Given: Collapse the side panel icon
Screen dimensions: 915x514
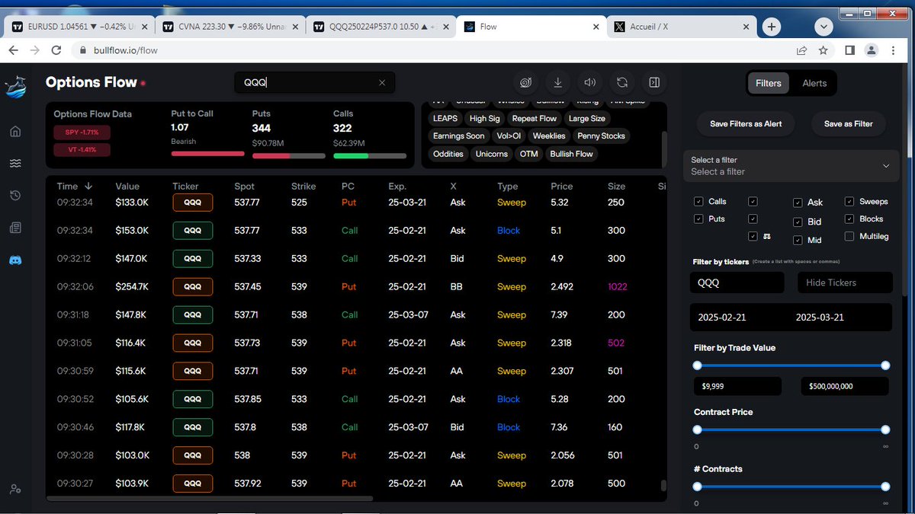Looking at the screenshot, I should [x=654, y=82].
